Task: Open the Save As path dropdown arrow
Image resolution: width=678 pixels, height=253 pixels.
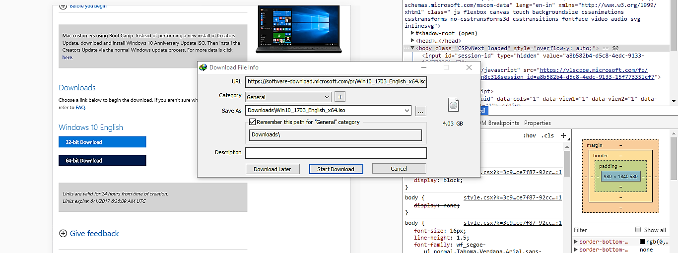Action: click(x=407, y=111)
